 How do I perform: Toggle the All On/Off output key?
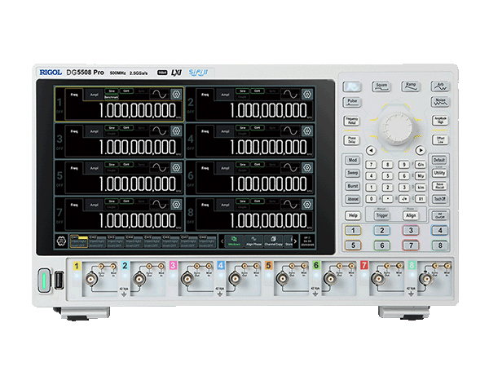click(x=438, y=215)
